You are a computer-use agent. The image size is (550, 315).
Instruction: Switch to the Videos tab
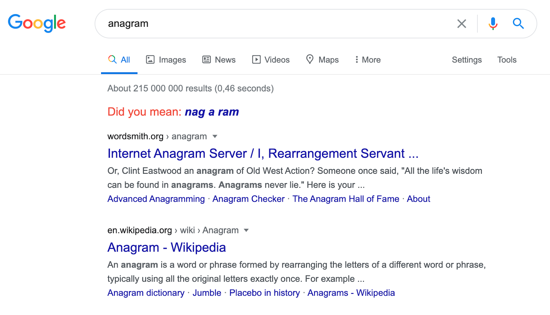(271, 60)
